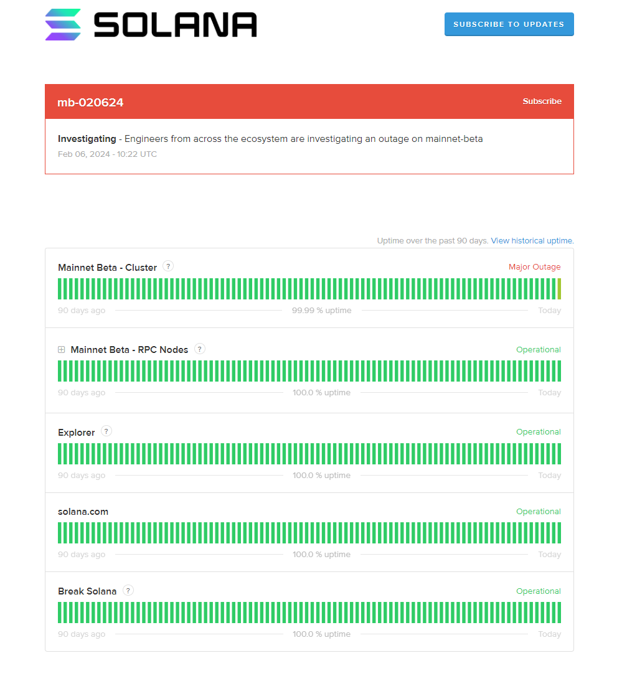The height and width of the screenshot is (681, 627).
Task: Click first uptime bar of RPC Nodes
Action: click(x=60, y=371)
